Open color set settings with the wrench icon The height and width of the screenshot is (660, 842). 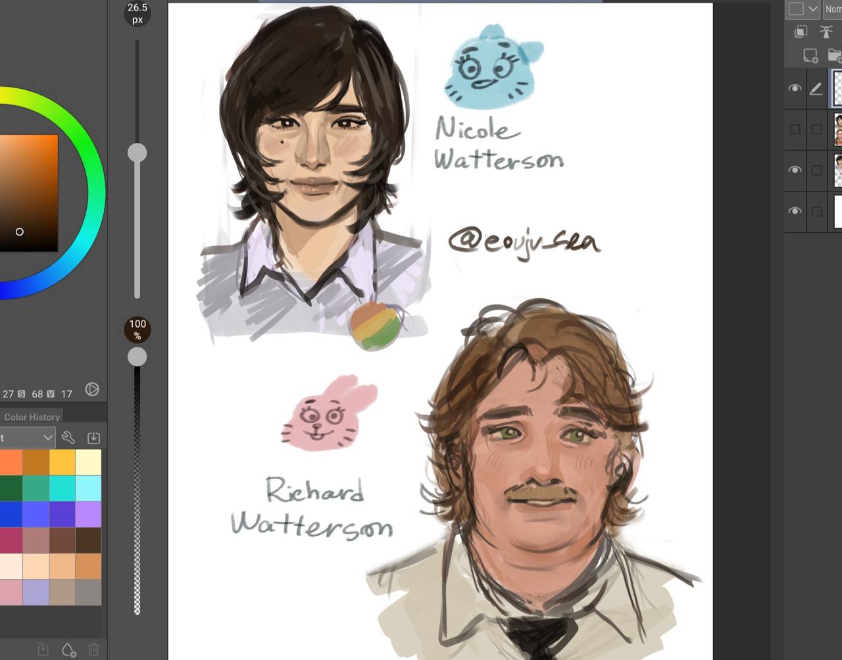point(68,437)
